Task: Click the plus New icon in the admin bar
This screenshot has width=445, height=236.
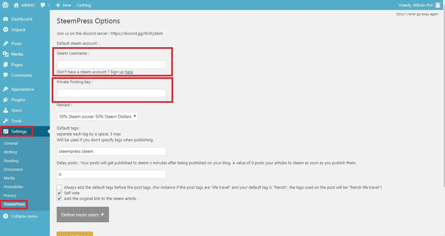Action: pyautogui.click(x=58, y=5)
